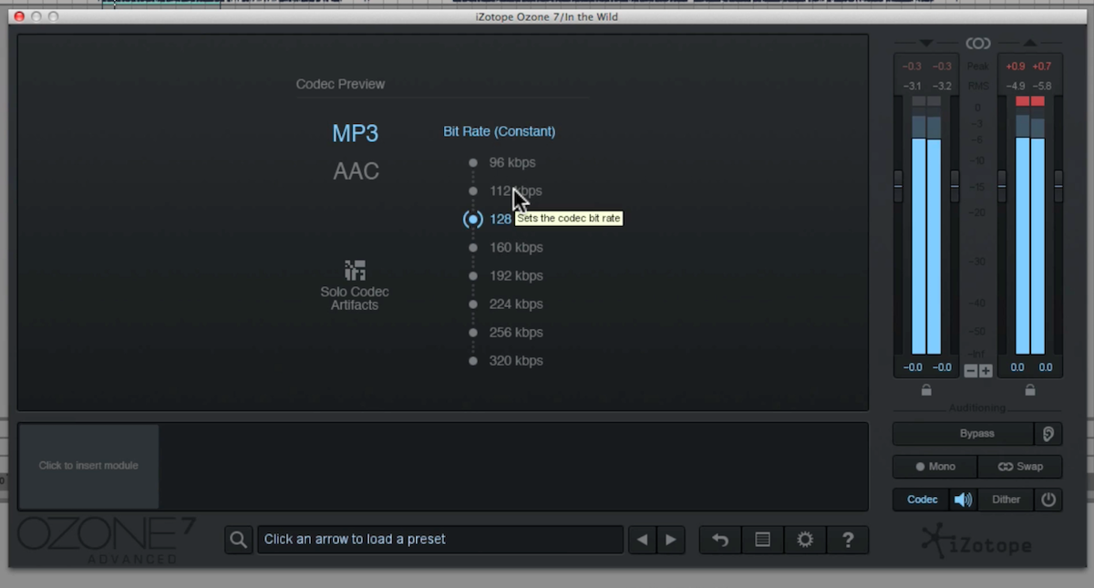Select the AAC codec
The height and width of the screenshot is (588, 1094).
coord(356,171)
